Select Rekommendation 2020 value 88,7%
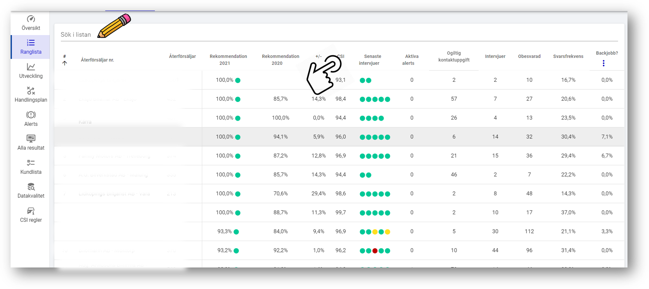The width and height of the screenshot is (649, 289). point(280,212)
